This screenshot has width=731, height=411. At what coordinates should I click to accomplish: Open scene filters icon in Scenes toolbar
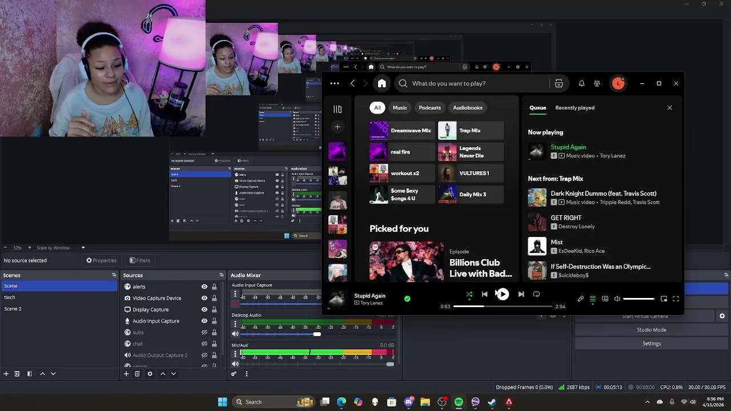29,374
